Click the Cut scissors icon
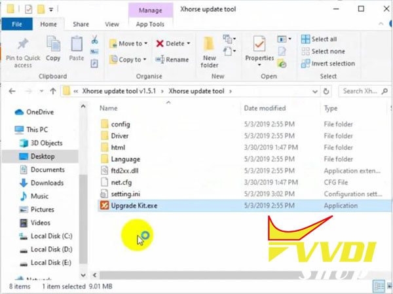This screenshot has height=294, width=393. 94,39
